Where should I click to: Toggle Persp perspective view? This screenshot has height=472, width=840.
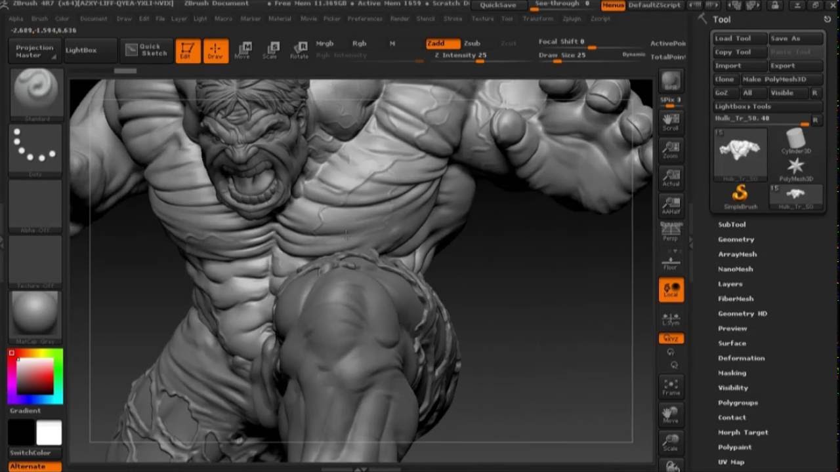point(671,232)
